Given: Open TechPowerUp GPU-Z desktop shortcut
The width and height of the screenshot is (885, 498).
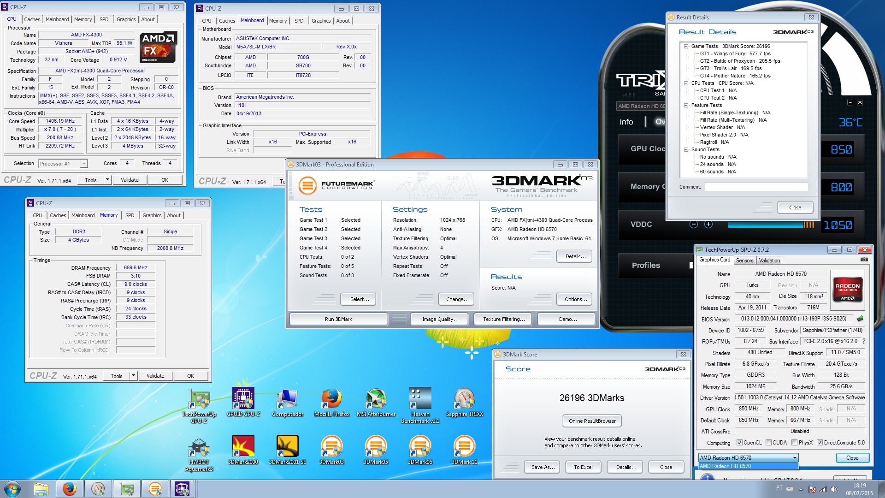Looking at the screenshot, I should click(199, 406).
